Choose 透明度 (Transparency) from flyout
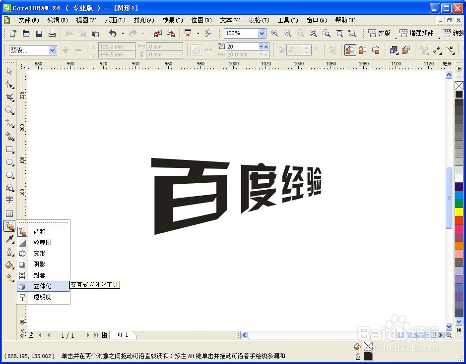The width and height of the screenshot is (466, 364). 43,297
